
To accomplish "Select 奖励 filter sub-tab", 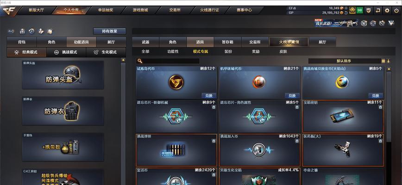I will click(256, 51).
